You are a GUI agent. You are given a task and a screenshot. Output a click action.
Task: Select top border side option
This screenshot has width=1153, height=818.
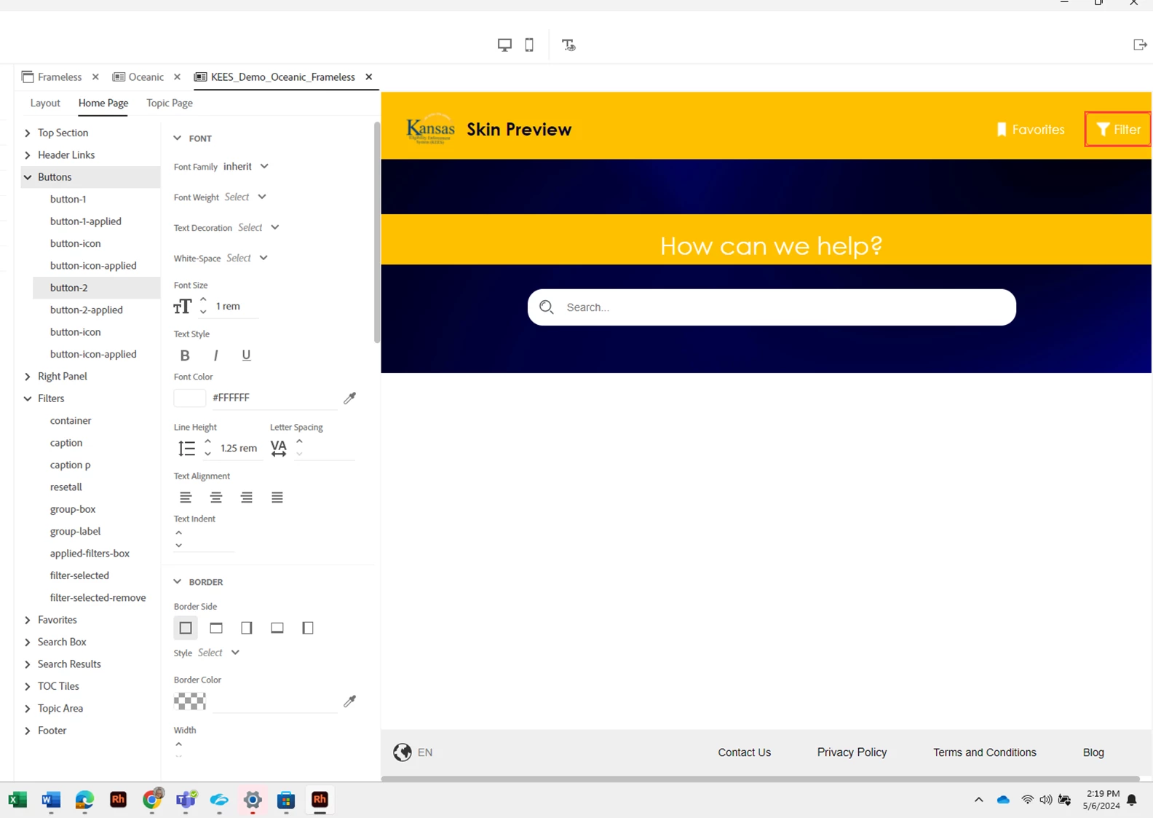tap(216, 628)
